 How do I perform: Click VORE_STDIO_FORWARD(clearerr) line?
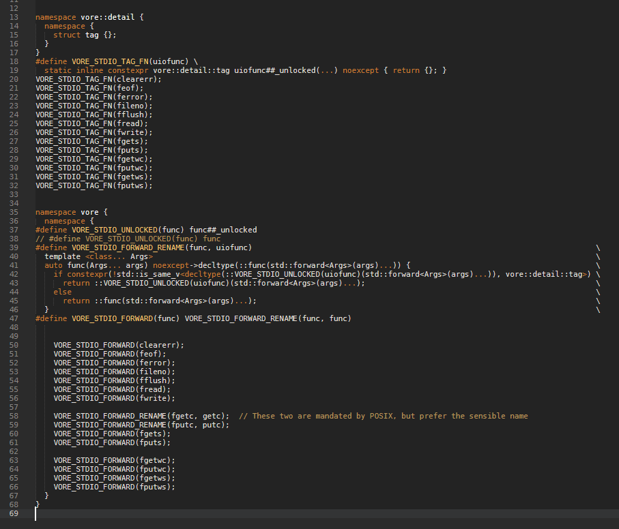(x=119, y=345)
